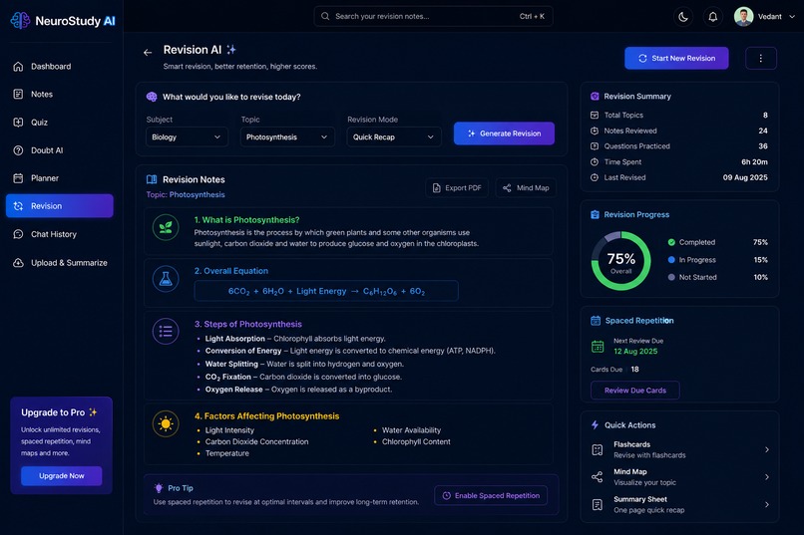Screen dimensions: 804x535
Task: Click the Pro Tip lightbulb icon
Action: coord(159,488)
